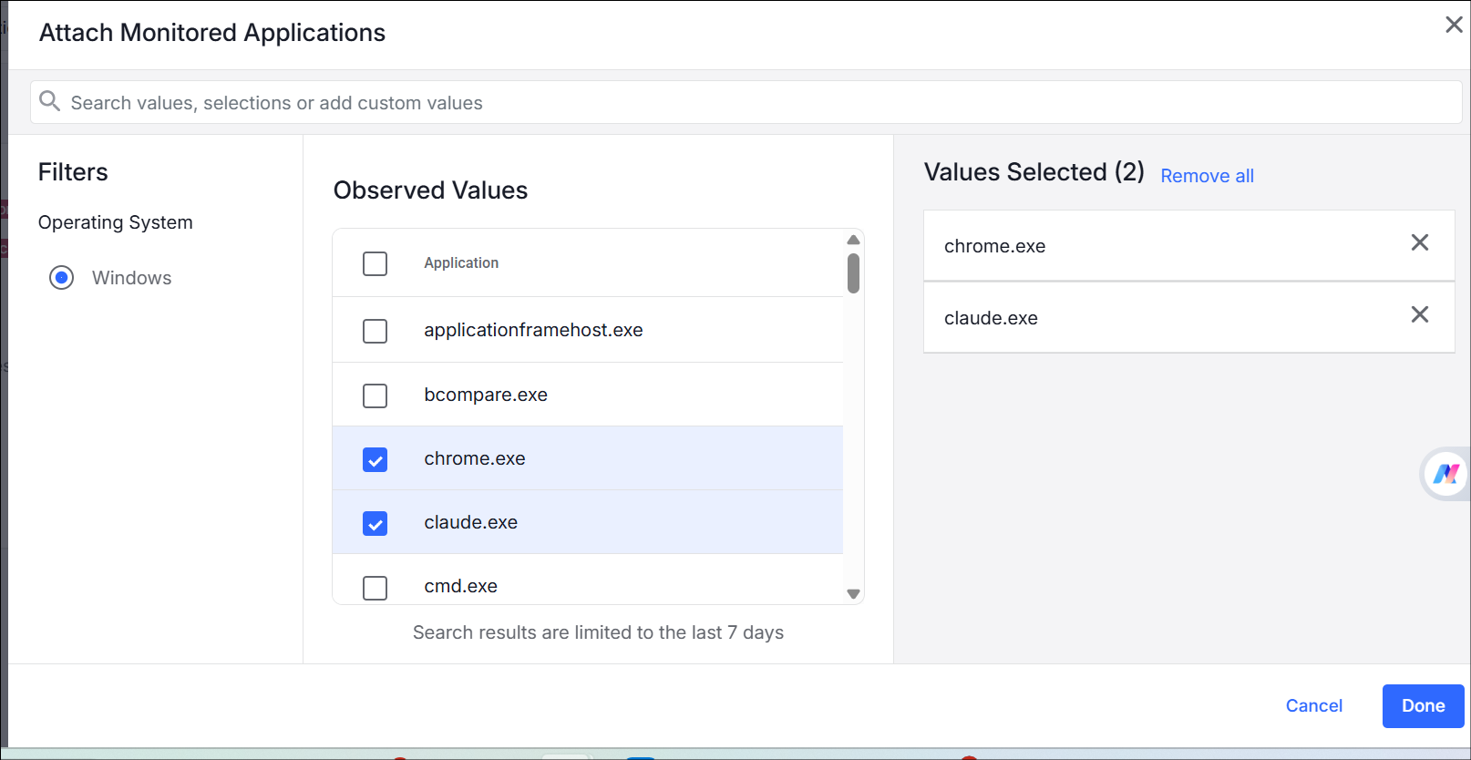This screenshot has height=760, width=1471.
Task: Toggle the select-all Application header checkbox
Action: (x=375, y=263)
